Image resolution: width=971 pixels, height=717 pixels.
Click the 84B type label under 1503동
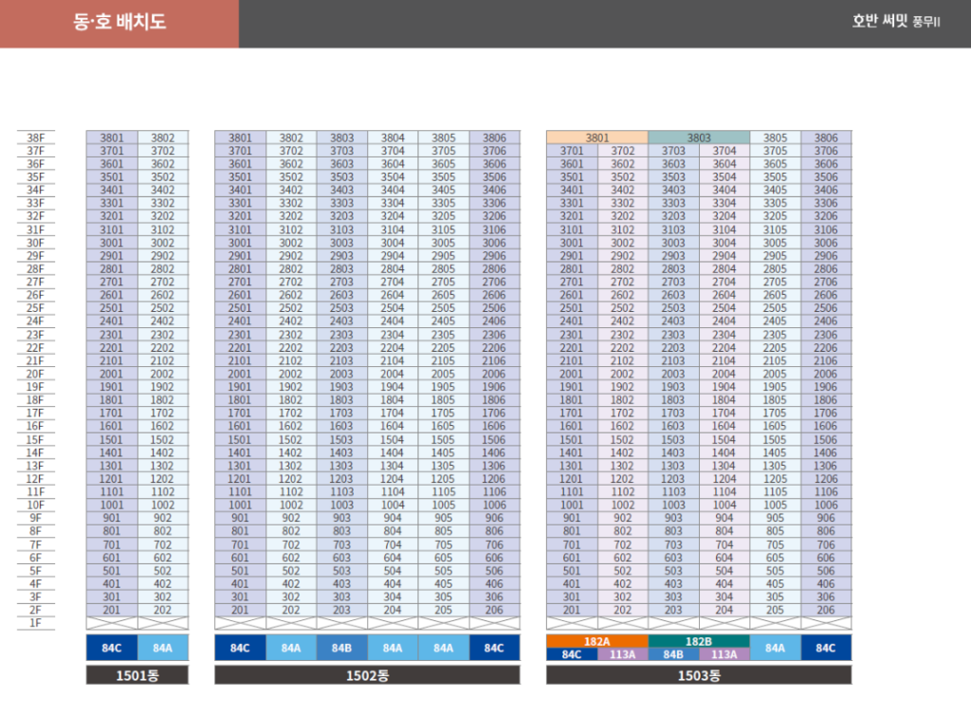(673, 654)
